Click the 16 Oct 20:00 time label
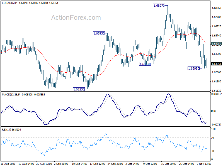This screenshot has width=223, height=167. click(x=169, y=164)
